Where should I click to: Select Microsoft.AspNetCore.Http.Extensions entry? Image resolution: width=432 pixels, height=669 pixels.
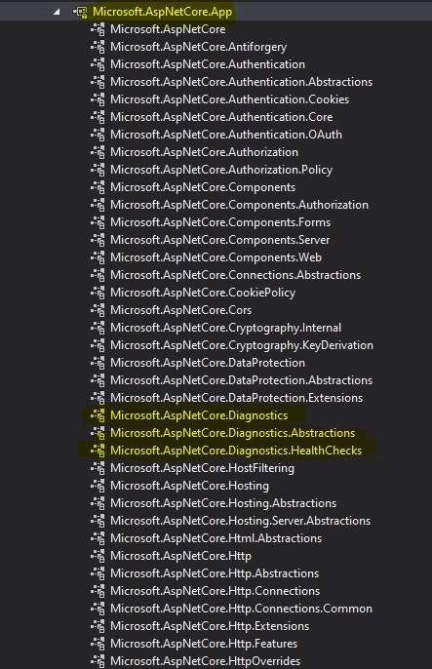point(210,626)
